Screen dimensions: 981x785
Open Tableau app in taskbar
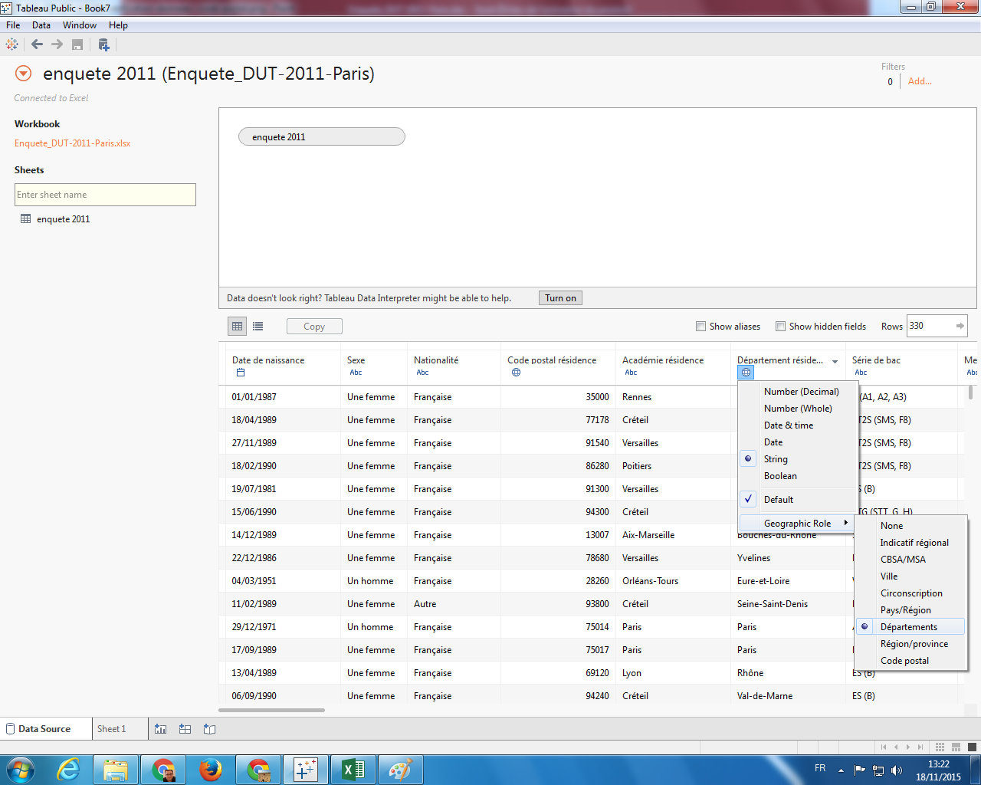(x=305, y=770)
